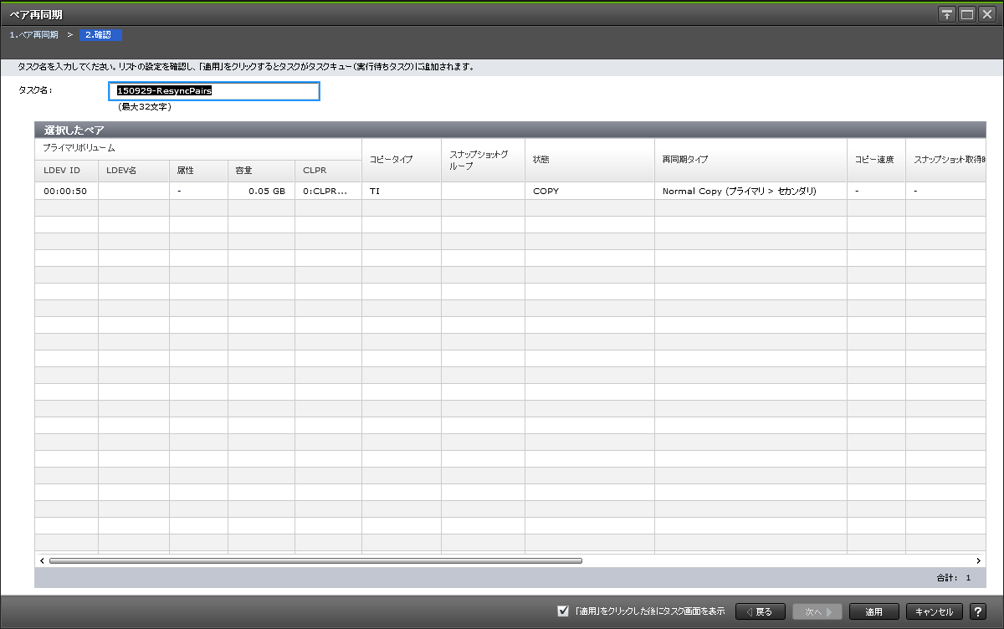This screenshot has width=1004, height=629.
Task: Toggle the show task screen after 適用 checkbox
Action: [x=563, y=611]
